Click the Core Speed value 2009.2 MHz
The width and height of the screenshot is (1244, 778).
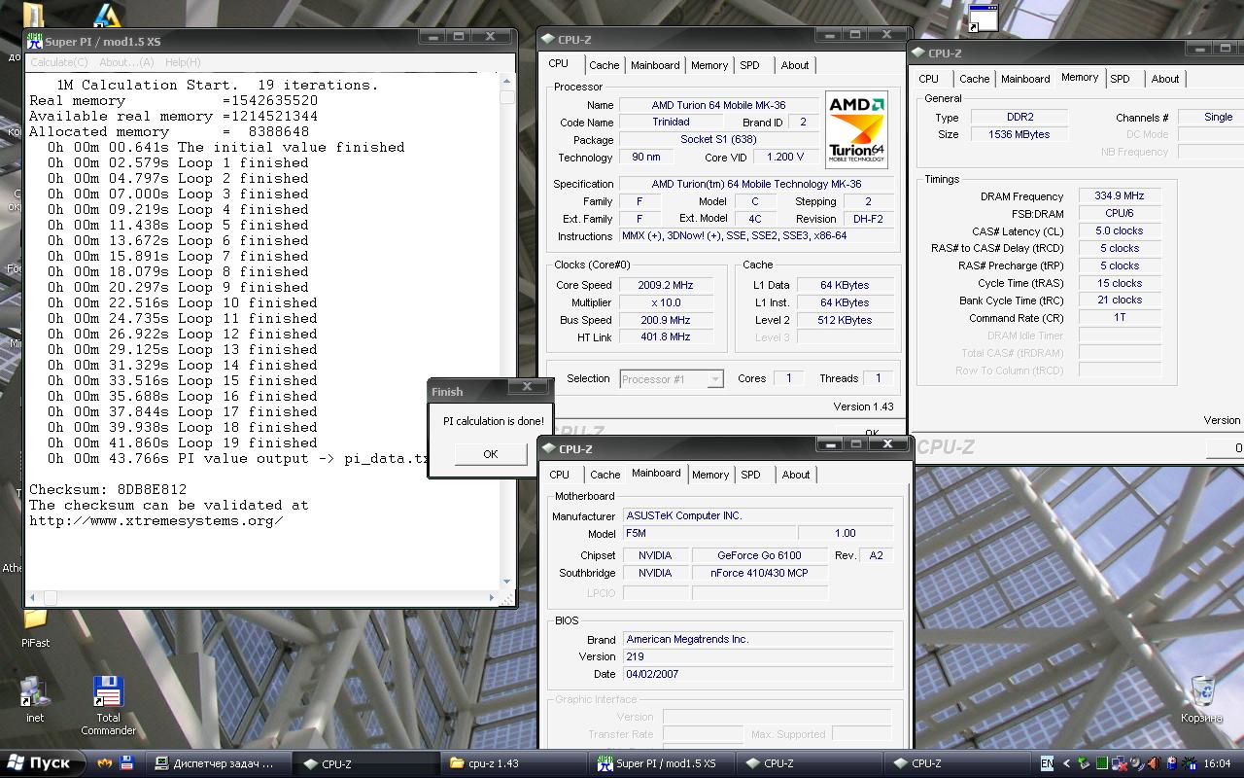pos(666,285)
